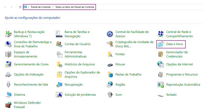Expand chevron after Painel de Controle
Viewport: 204px width, 110px height.
coord(53,7)
